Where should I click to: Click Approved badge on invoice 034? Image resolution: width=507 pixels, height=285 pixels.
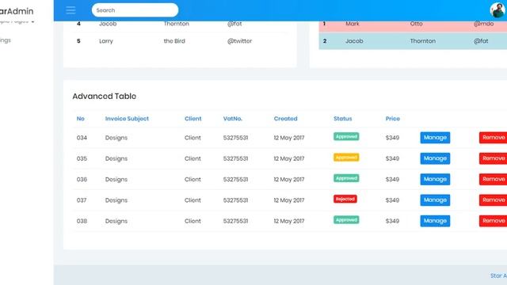[346, 137]
